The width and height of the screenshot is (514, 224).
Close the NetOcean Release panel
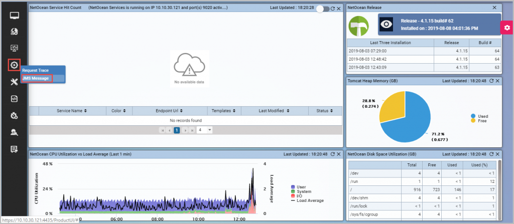pyautogui.click(x=494, y=8)
